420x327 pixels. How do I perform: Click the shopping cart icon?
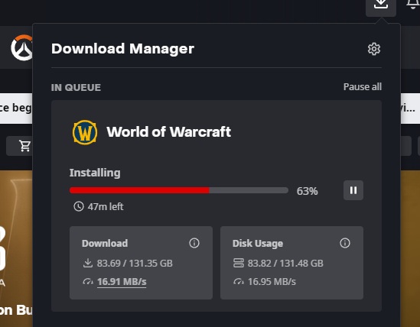tap(24, 146)
